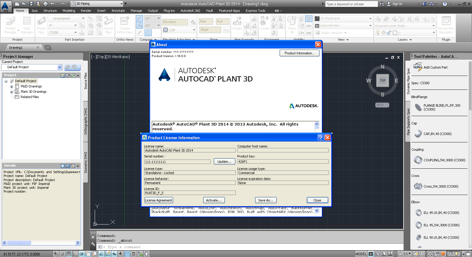Expand the Plant 3D Drawings tree node

12,92
